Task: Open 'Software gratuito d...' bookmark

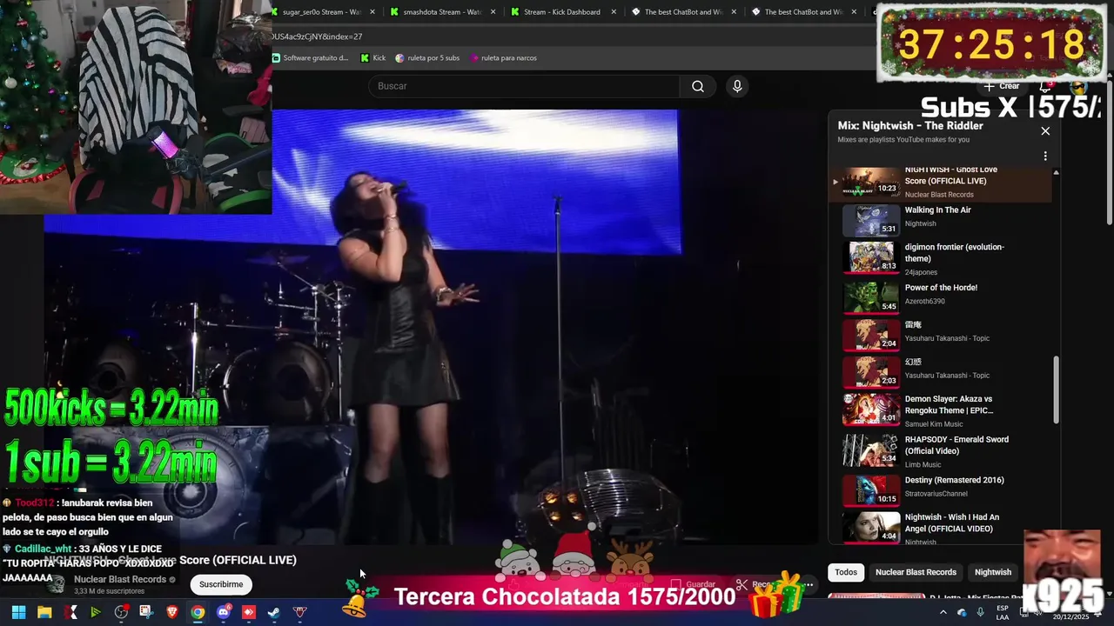Action: [x=311, y=58]
